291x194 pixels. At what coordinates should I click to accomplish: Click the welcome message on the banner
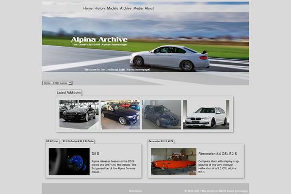pyautogui.click(x=117, y=70)
